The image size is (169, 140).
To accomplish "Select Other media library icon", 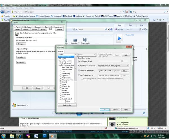I will click(85, 40).
